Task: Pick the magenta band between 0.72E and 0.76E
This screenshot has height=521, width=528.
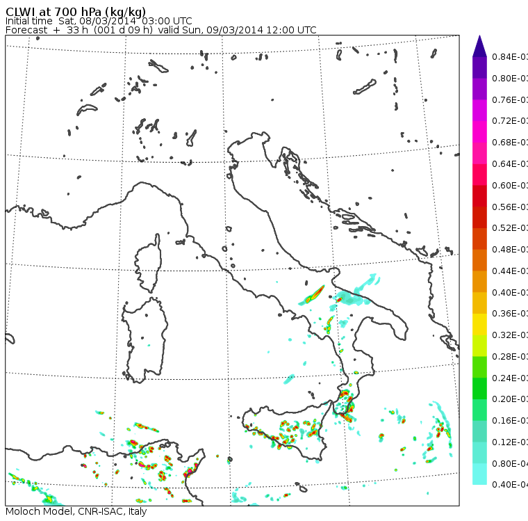Action: (479, 111)
